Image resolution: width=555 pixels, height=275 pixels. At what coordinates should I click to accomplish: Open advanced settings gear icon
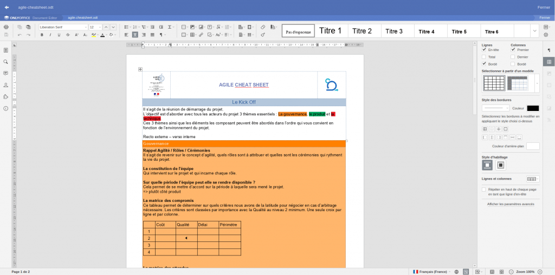546,35
